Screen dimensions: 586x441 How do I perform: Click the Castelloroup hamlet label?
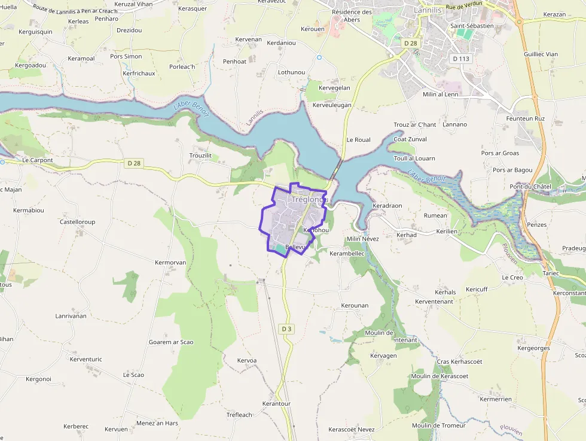tap(77, 222)
